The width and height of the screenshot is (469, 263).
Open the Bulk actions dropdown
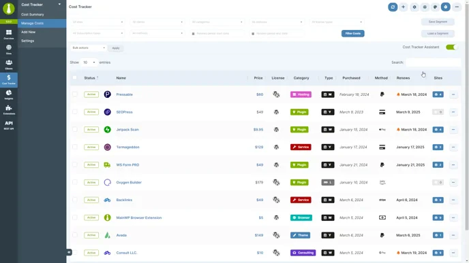[x=88, y=48]
